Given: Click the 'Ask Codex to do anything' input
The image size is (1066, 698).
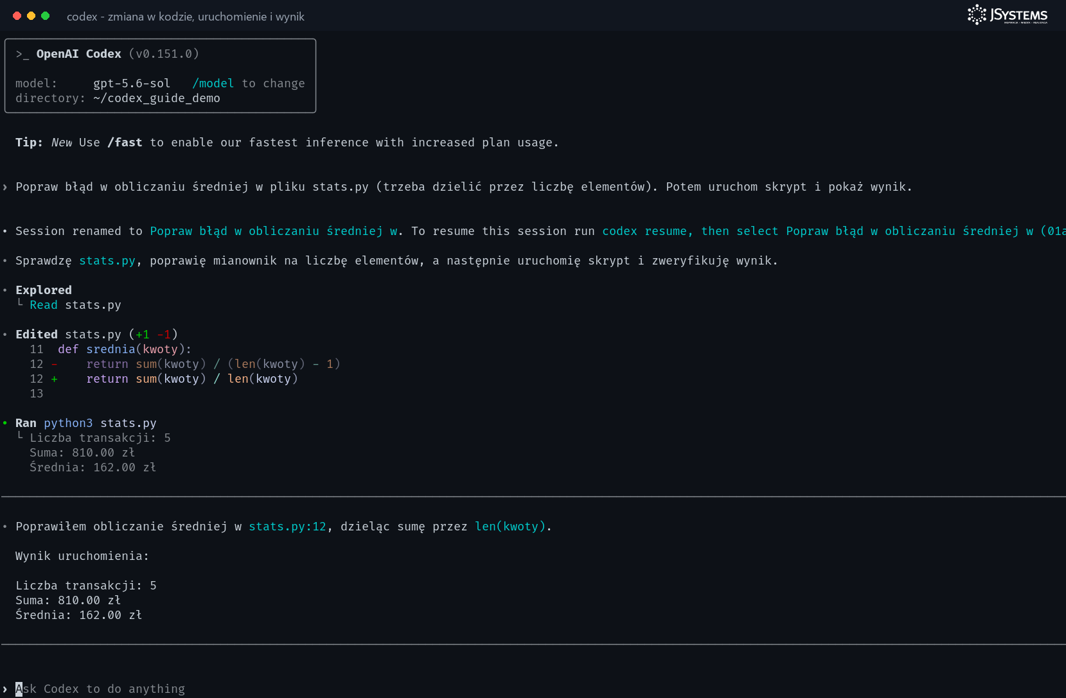Looking at the screenshot, I should pyautogui.click(x=533, y=689).
